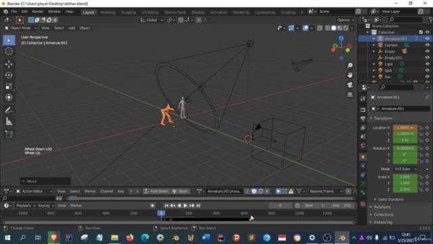Jump to the end frame
This screenshot has height=244, width=433.
pos(198,205)
